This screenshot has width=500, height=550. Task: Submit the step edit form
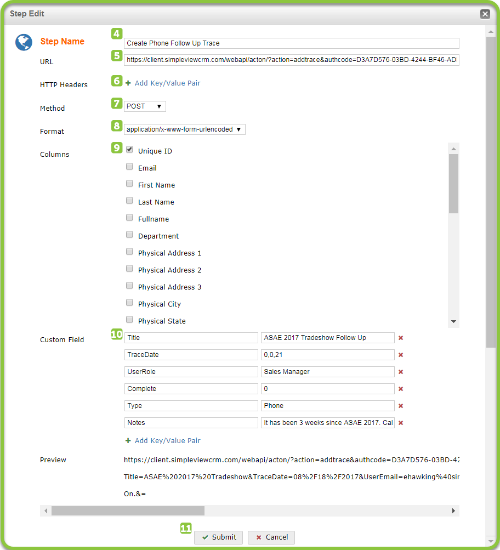[218, 537]
